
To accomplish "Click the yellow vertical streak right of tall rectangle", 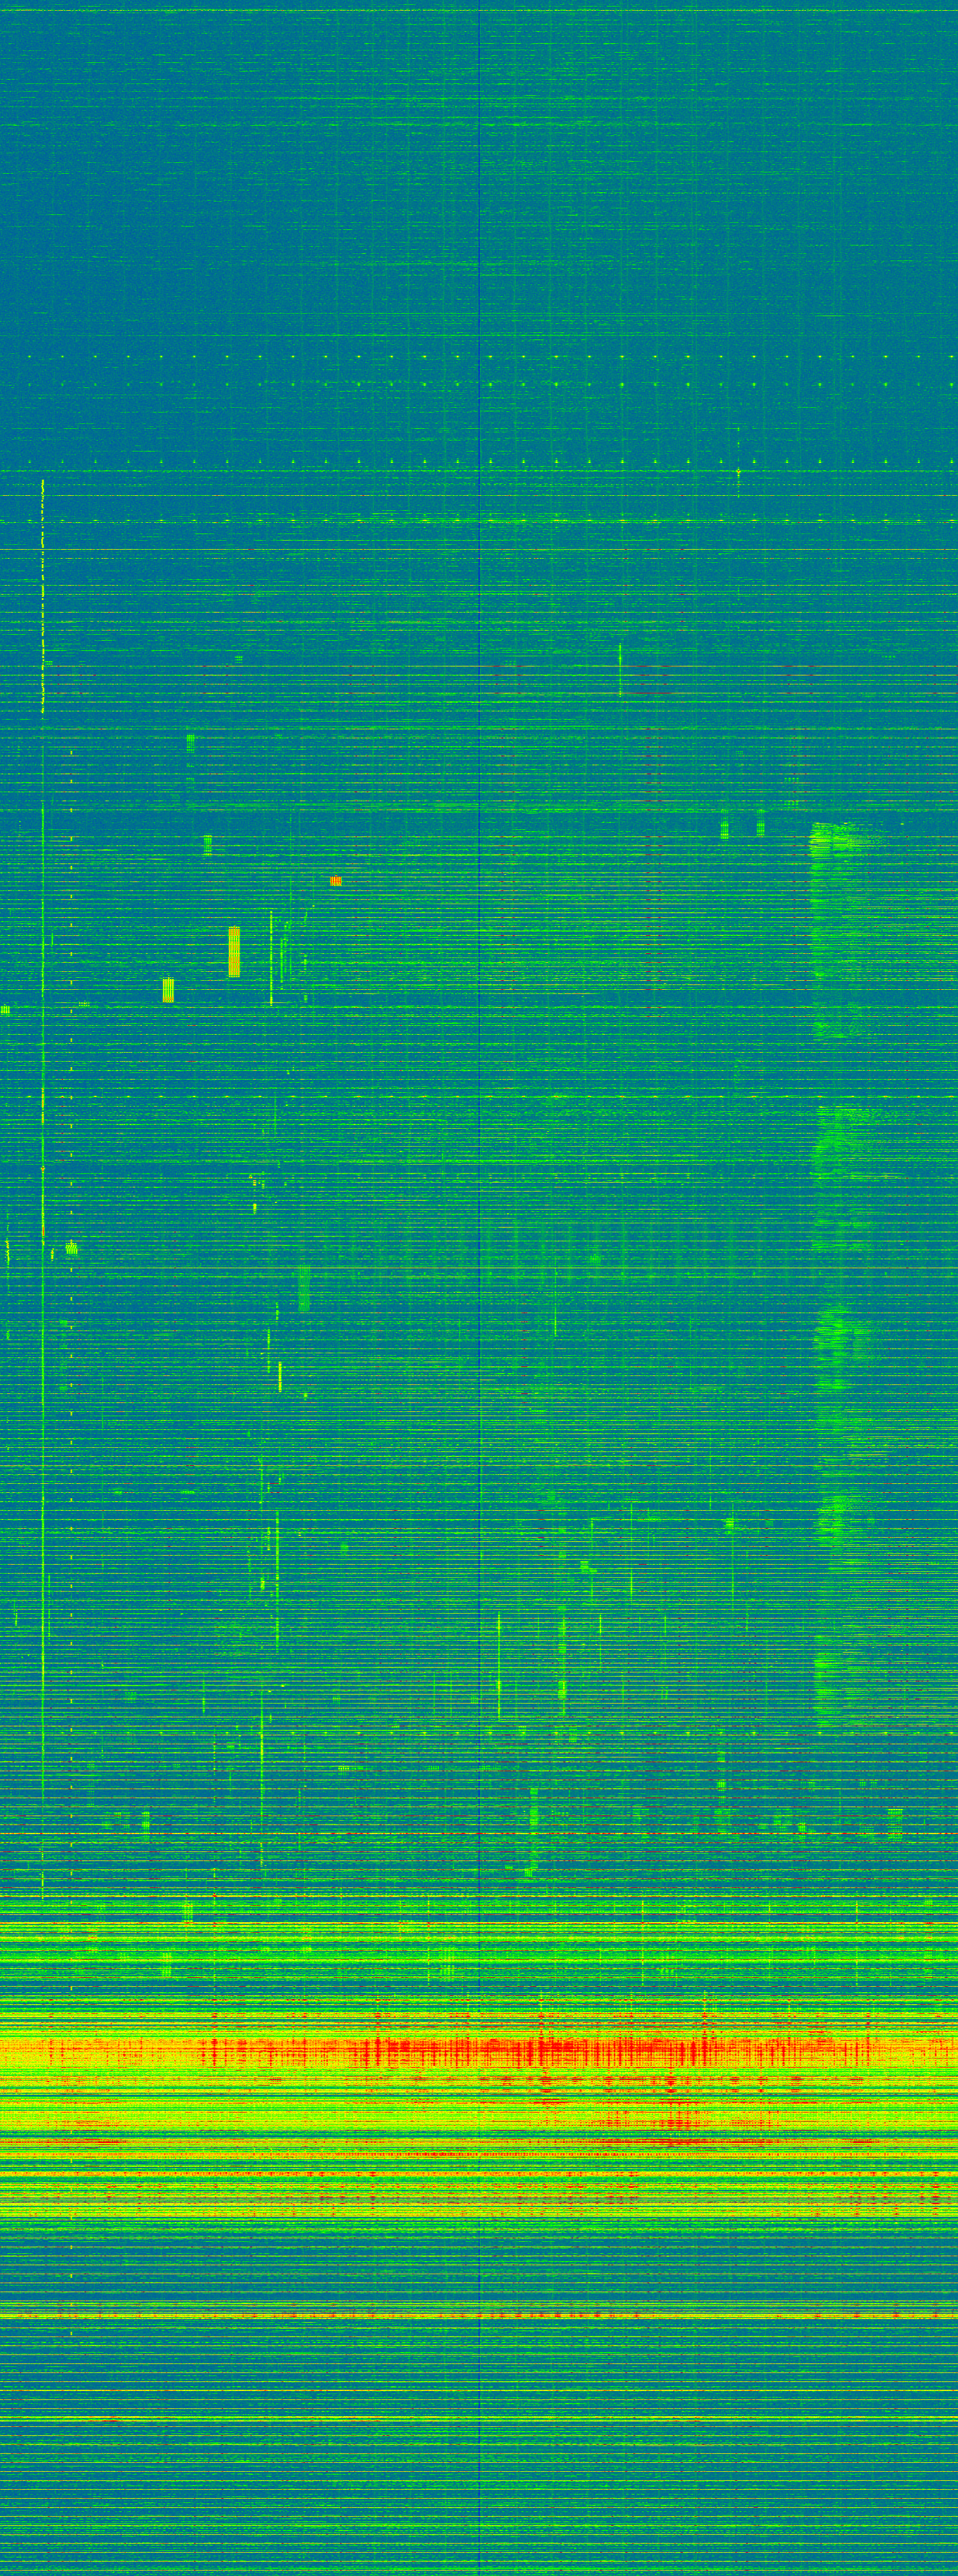I will click(271, 958).
